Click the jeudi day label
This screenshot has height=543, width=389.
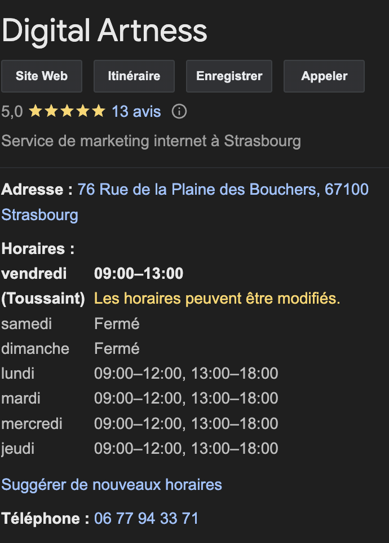18,449
